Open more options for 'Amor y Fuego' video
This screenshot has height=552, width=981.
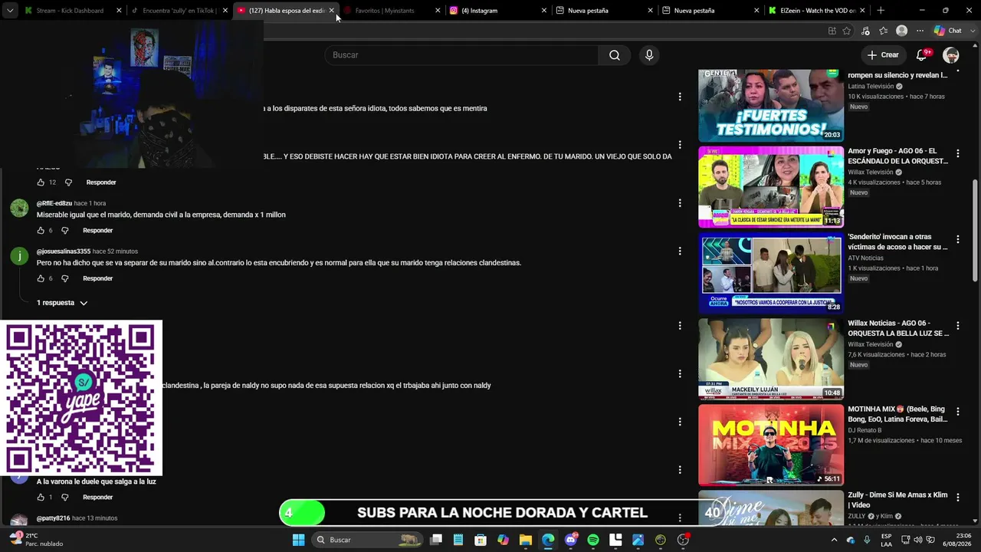pos(957,153)
